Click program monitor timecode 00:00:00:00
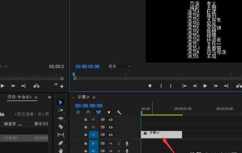The image size is (242, 153). (x=87, y=67)
